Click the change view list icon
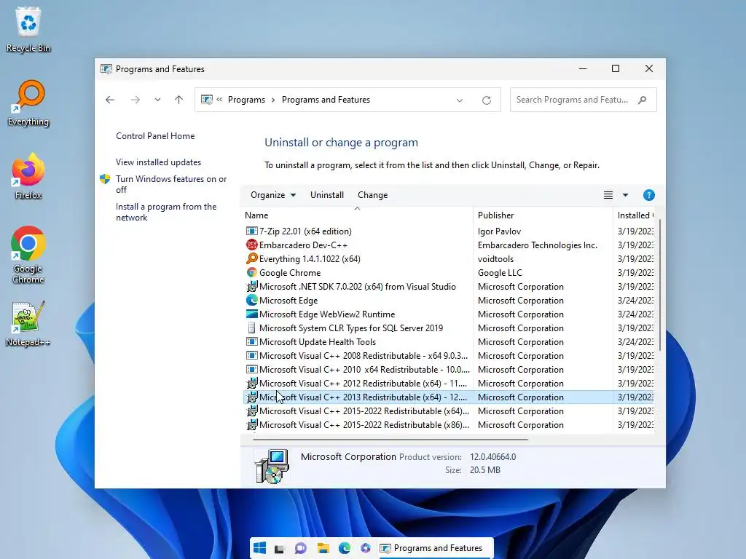 pyautogui.click(x=608, y=195)
